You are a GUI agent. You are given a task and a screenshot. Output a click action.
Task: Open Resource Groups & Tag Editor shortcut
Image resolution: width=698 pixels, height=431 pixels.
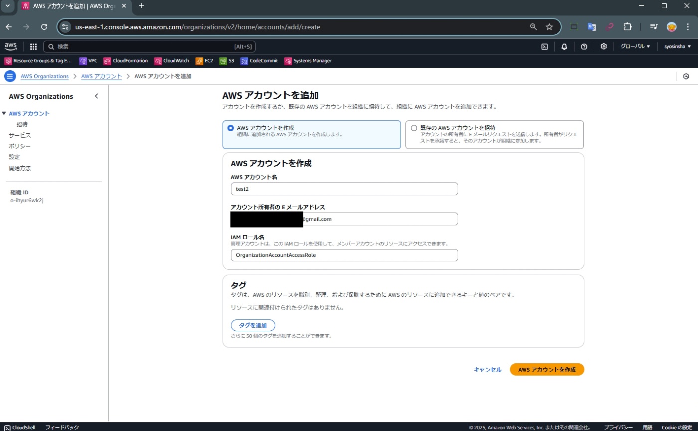coord(38,61)
